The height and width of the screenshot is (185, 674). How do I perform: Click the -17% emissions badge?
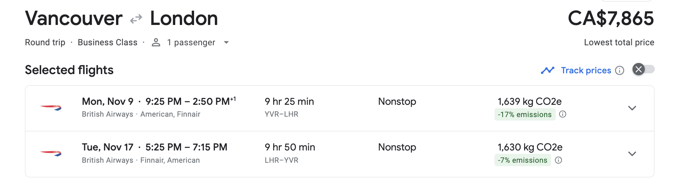click(x=525, y=114)
